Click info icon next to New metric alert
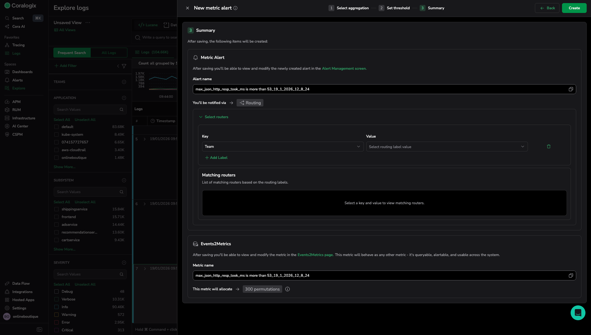Viewport: 591px width, 335px height. pos(235,8)
